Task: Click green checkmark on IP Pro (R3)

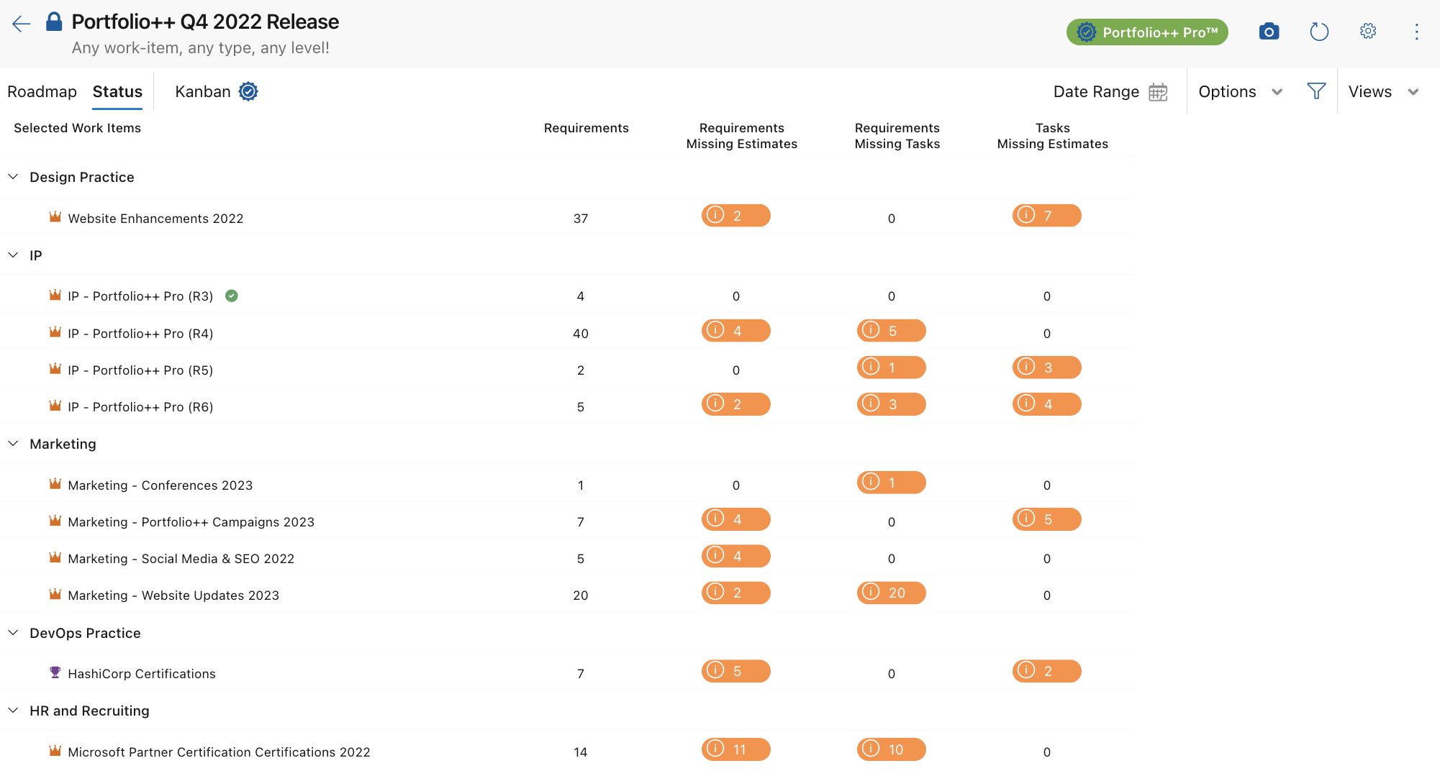Action: pyautogui.click(x=232, y=296)
